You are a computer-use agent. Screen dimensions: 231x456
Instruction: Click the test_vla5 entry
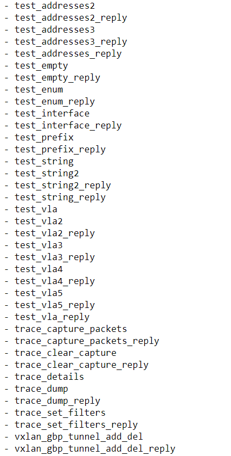click(39, 293)
